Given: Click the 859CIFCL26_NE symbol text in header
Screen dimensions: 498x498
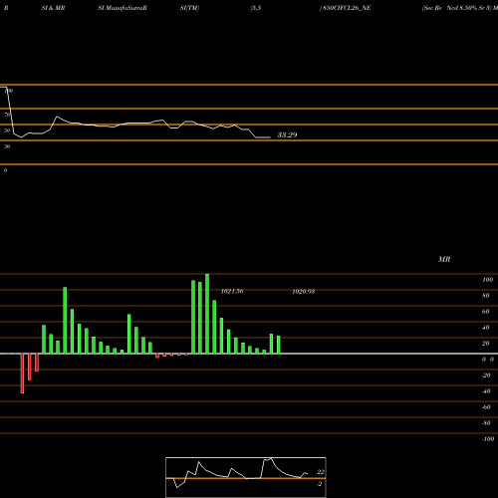Looking at the screenshot, I should click(347, 8).
